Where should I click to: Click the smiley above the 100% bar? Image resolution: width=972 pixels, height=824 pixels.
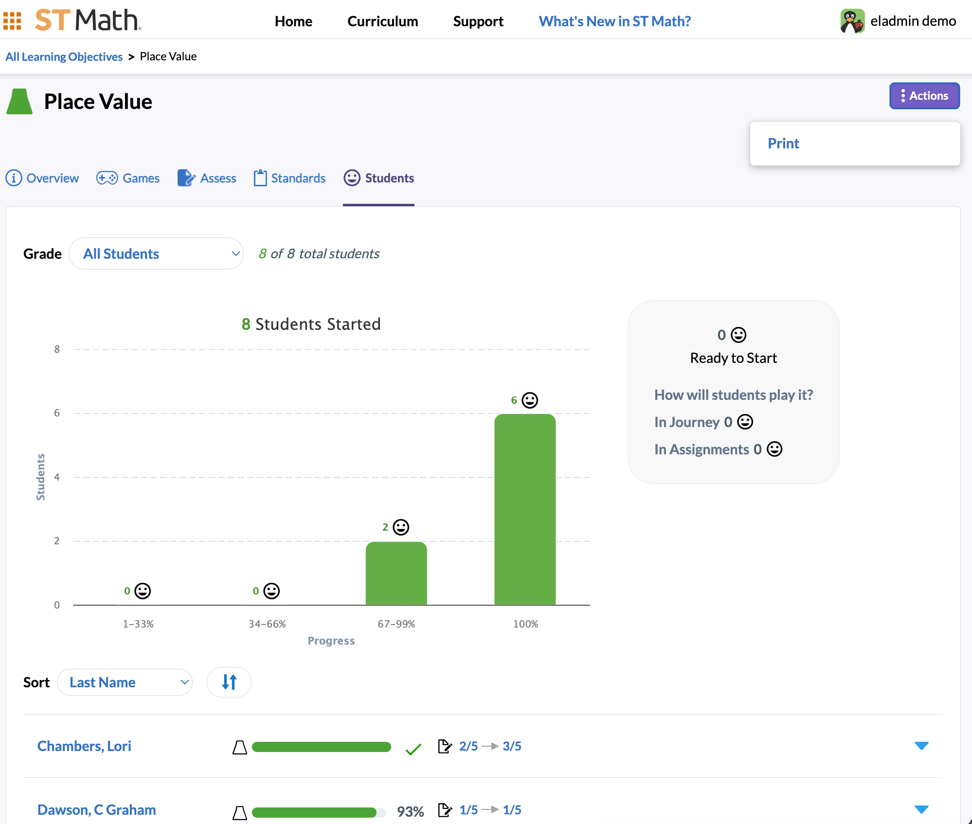pos(530,400)
